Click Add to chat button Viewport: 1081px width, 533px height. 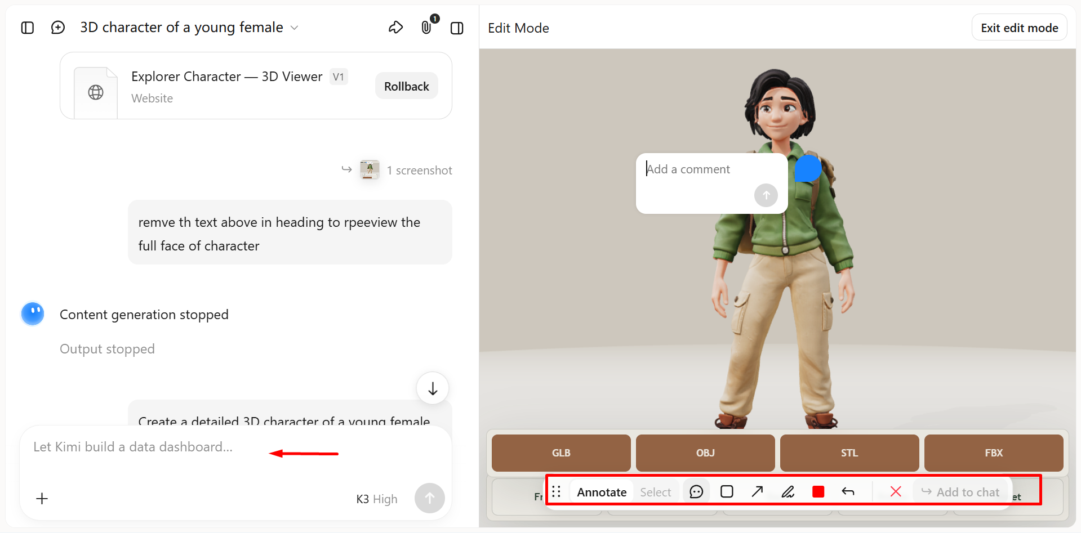[x=960, y=492]
